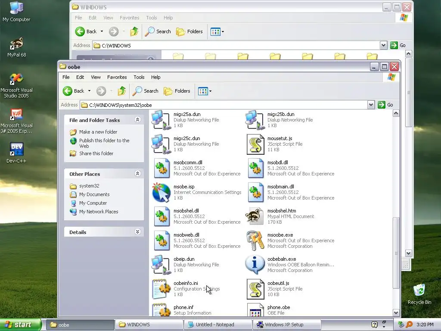The image size is (441, 331).
Task: Select the phone.inf file icon
Action: (x=161, y=309)
